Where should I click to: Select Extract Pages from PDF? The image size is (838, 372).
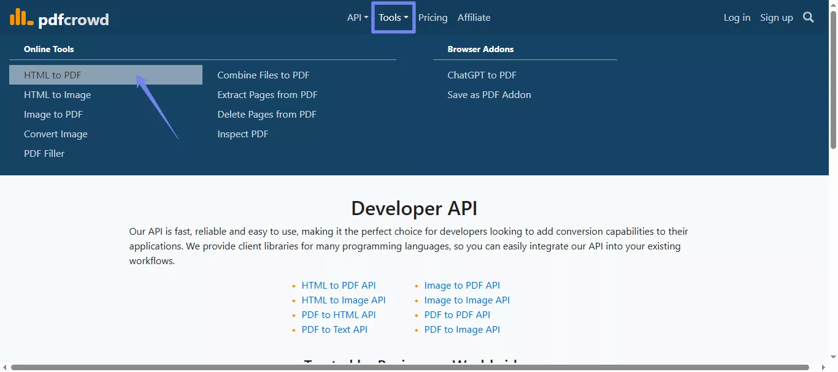pyautogui.click(x=267, y=94)
